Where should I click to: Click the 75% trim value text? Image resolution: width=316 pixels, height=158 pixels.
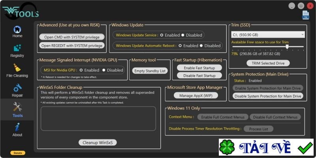(x=235, y=54)
